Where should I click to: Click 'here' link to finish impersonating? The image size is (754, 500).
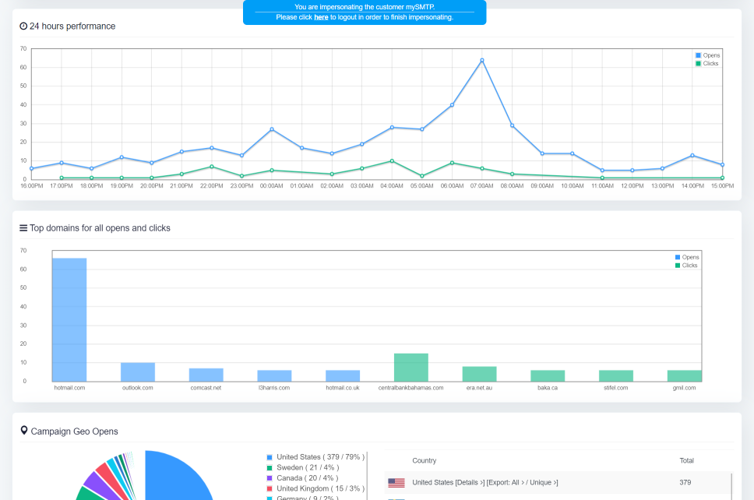[x=321, y=17]
